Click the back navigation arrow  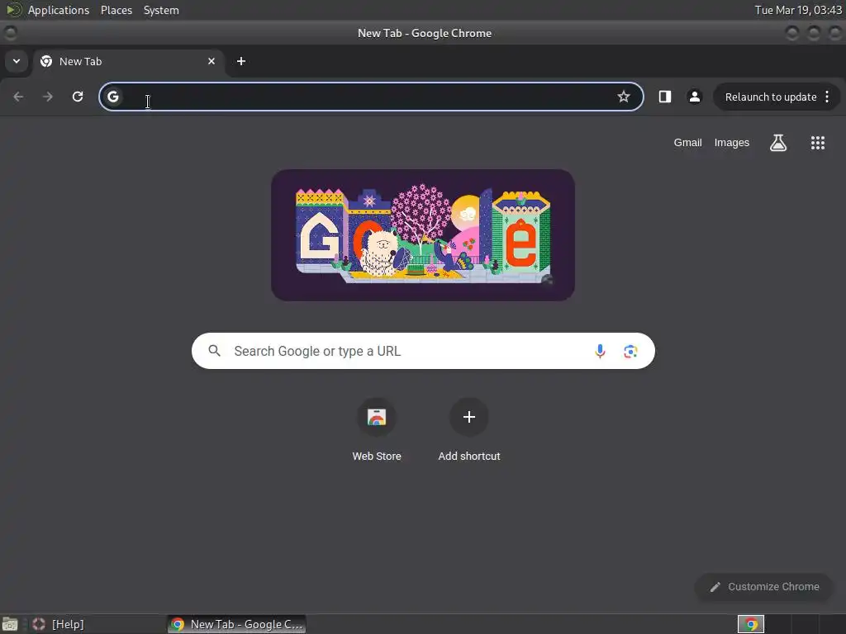[x=18, y=97]
